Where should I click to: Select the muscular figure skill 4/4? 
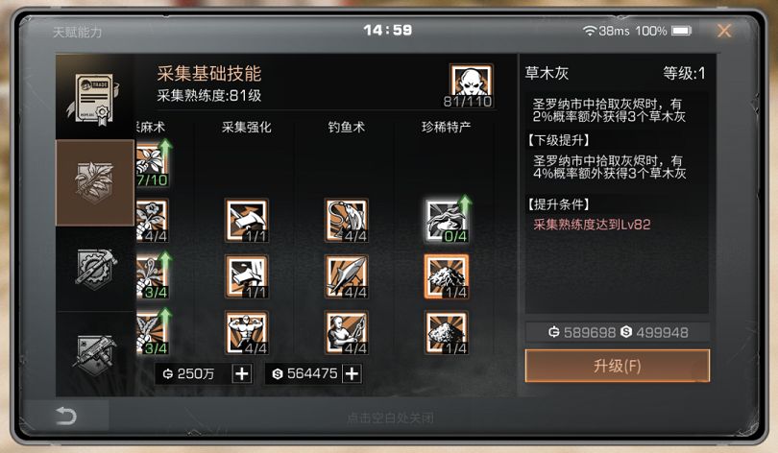click(x=247, y=333)
